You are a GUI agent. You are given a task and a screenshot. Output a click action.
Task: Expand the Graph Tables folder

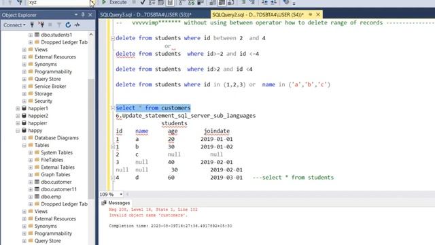31,175
